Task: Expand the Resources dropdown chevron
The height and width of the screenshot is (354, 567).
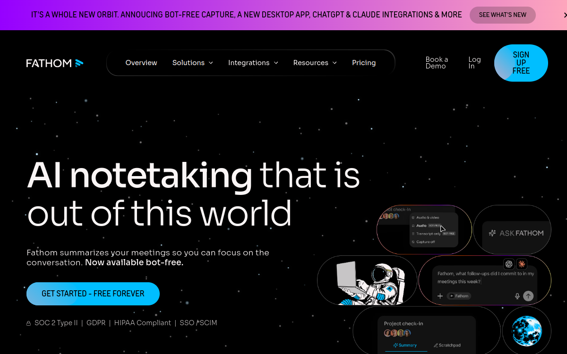Action: pos(335,63)
